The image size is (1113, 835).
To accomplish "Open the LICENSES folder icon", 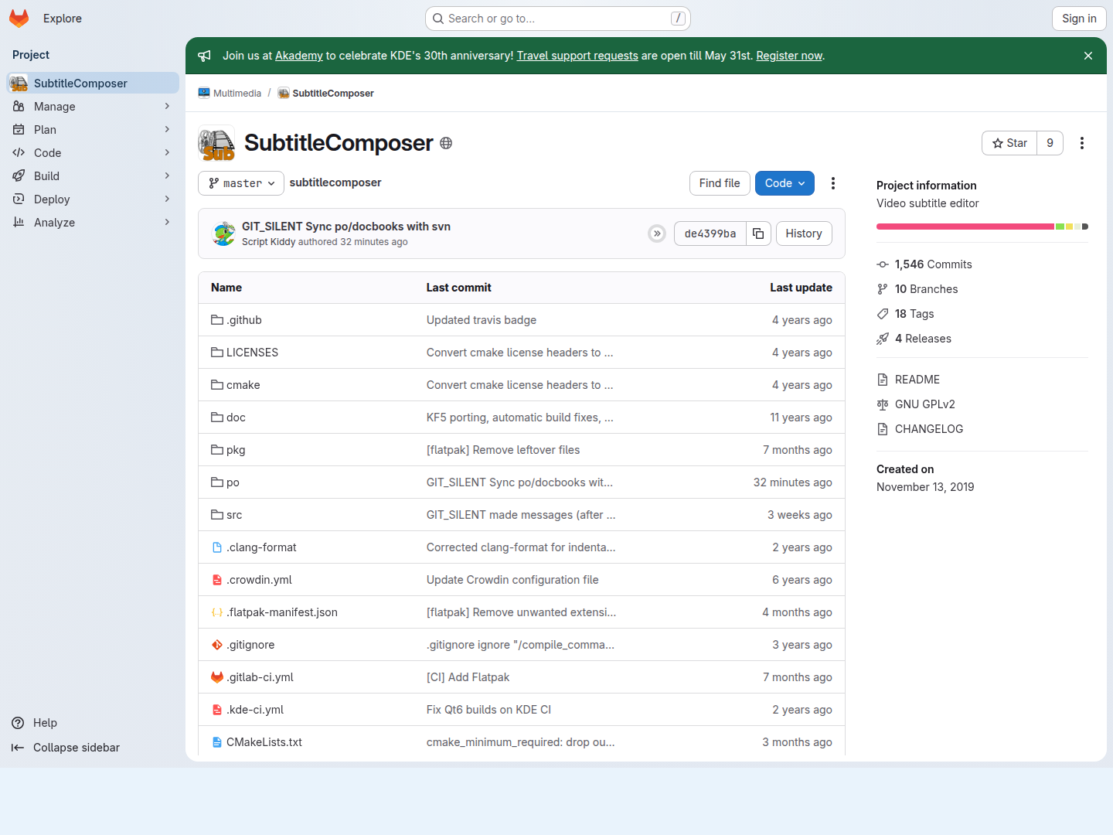I will coord(217,353).
